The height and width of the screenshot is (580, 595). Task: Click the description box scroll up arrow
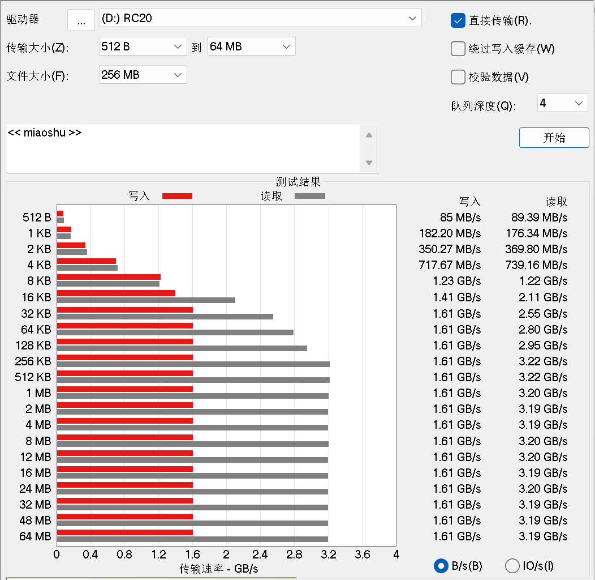point(369,135)
